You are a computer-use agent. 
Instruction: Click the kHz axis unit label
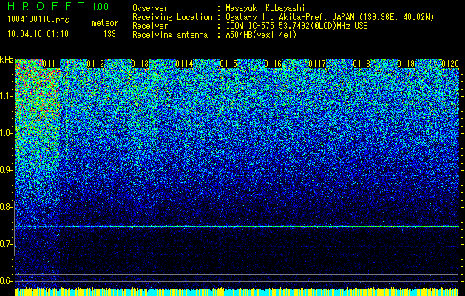pos(7,60)
